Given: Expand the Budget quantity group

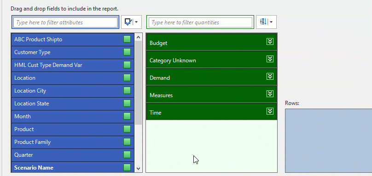Looking at the screenshot, I should pos(270,42).
